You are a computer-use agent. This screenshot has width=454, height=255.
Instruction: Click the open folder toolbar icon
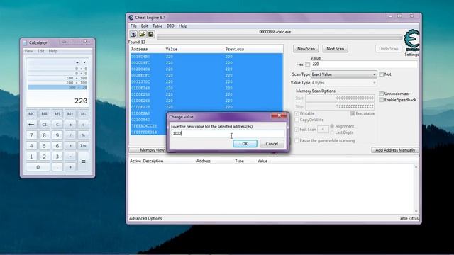click(x=142, y=35)
